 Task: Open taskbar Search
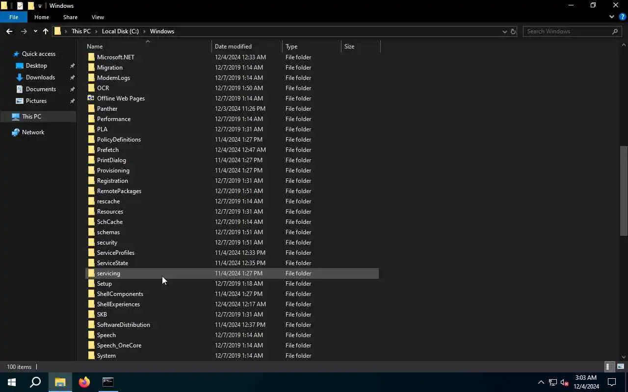tap(35, 382)
